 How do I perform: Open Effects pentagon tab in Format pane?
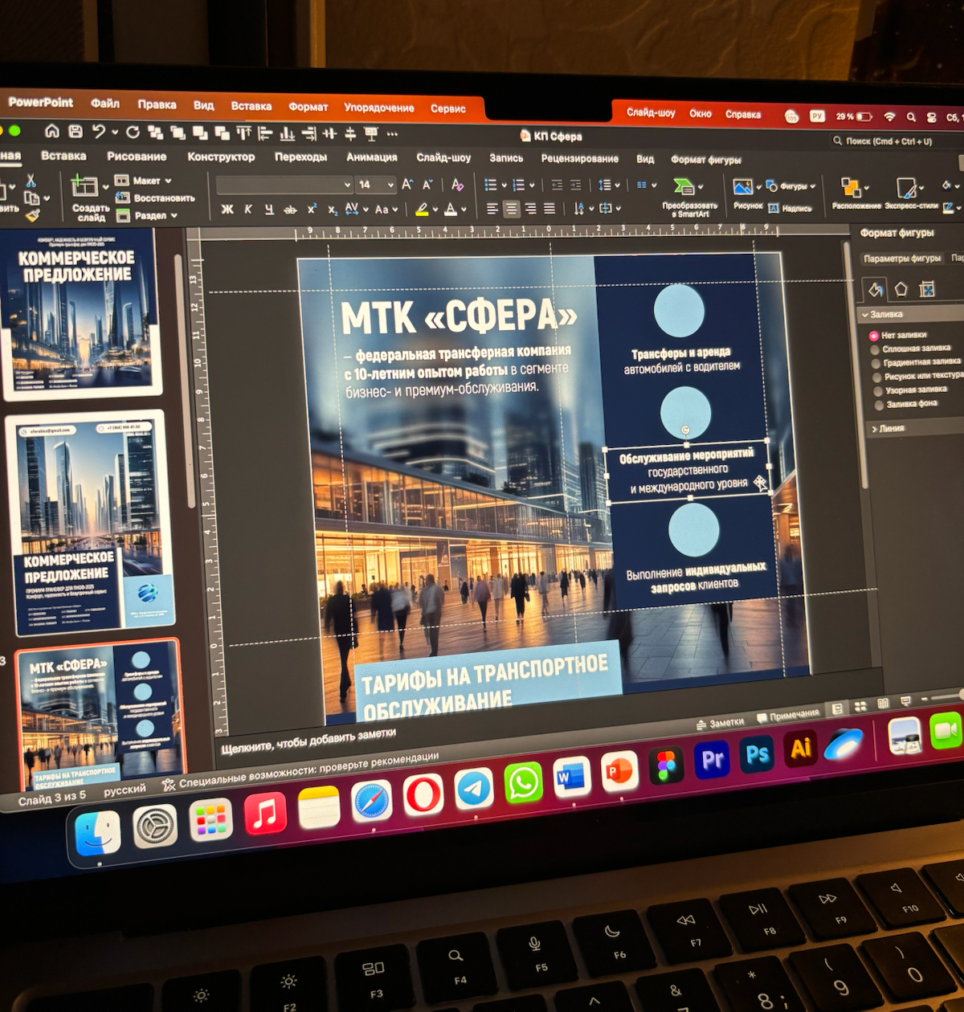tap(901, 288)
